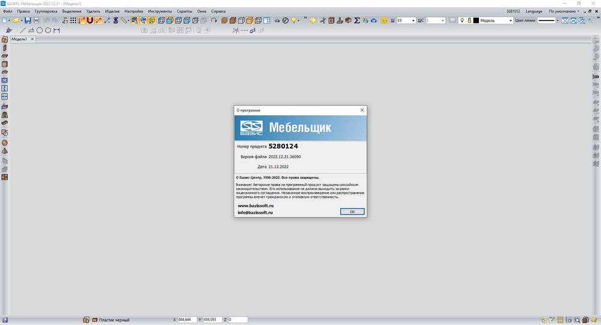
Task: Expand the new document dropdown arrow
Action: 9,20
